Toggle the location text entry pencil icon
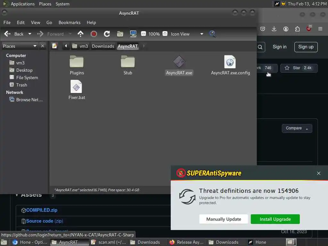Screen dimensions: 328x246 (54, 46)
